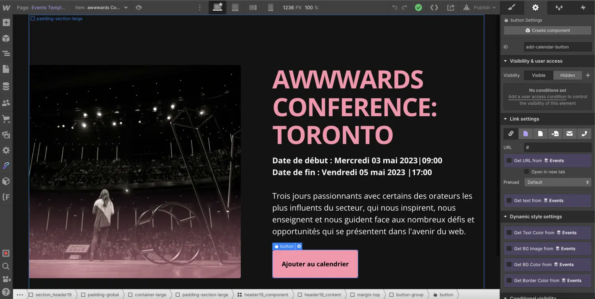Switch to the Style Manager drops tab

click(x=559, y=7)
